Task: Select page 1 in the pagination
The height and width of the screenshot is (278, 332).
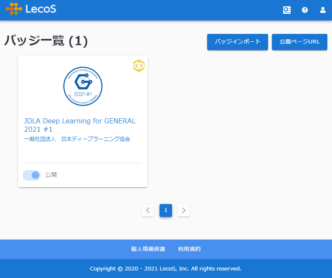Action: coord(166,210)
